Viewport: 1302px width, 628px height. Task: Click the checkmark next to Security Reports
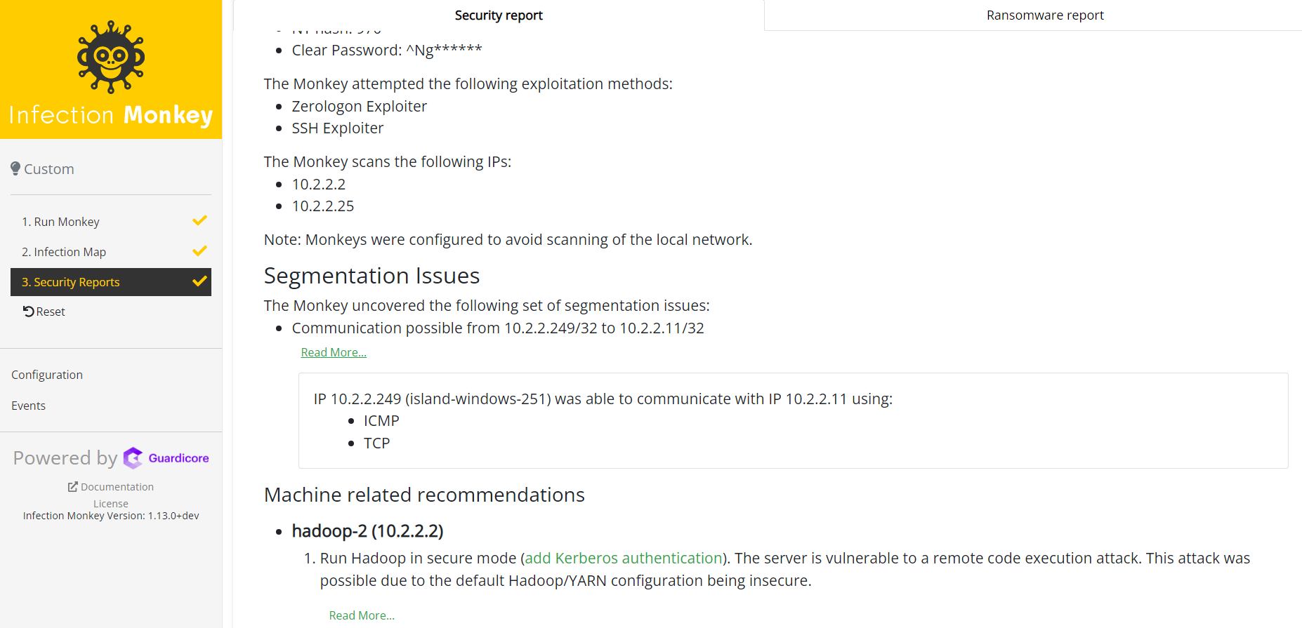tap(199, 281)
